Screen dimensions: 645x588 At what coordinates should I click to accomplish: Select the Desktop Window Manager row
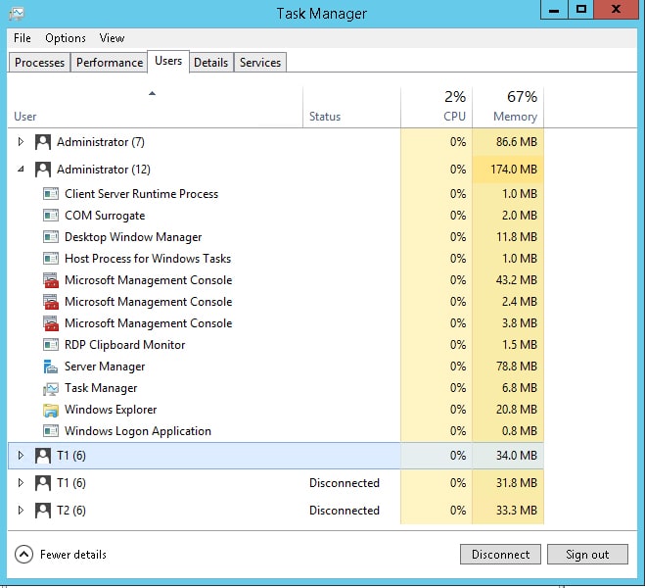(276, 237)
